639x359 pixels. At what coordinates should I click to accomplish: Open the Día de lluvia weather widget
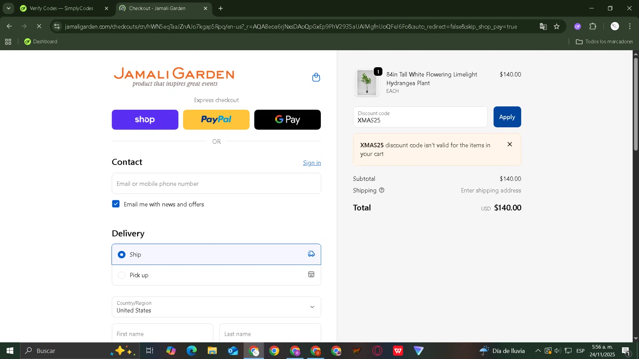[503, 351]
